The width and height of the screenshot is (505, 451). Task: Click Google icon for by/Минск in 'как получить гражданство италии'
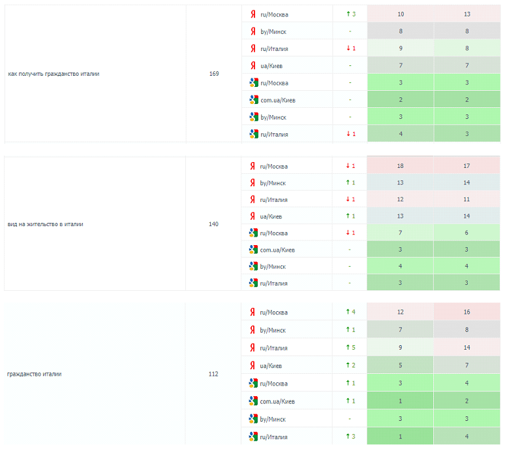254,117
